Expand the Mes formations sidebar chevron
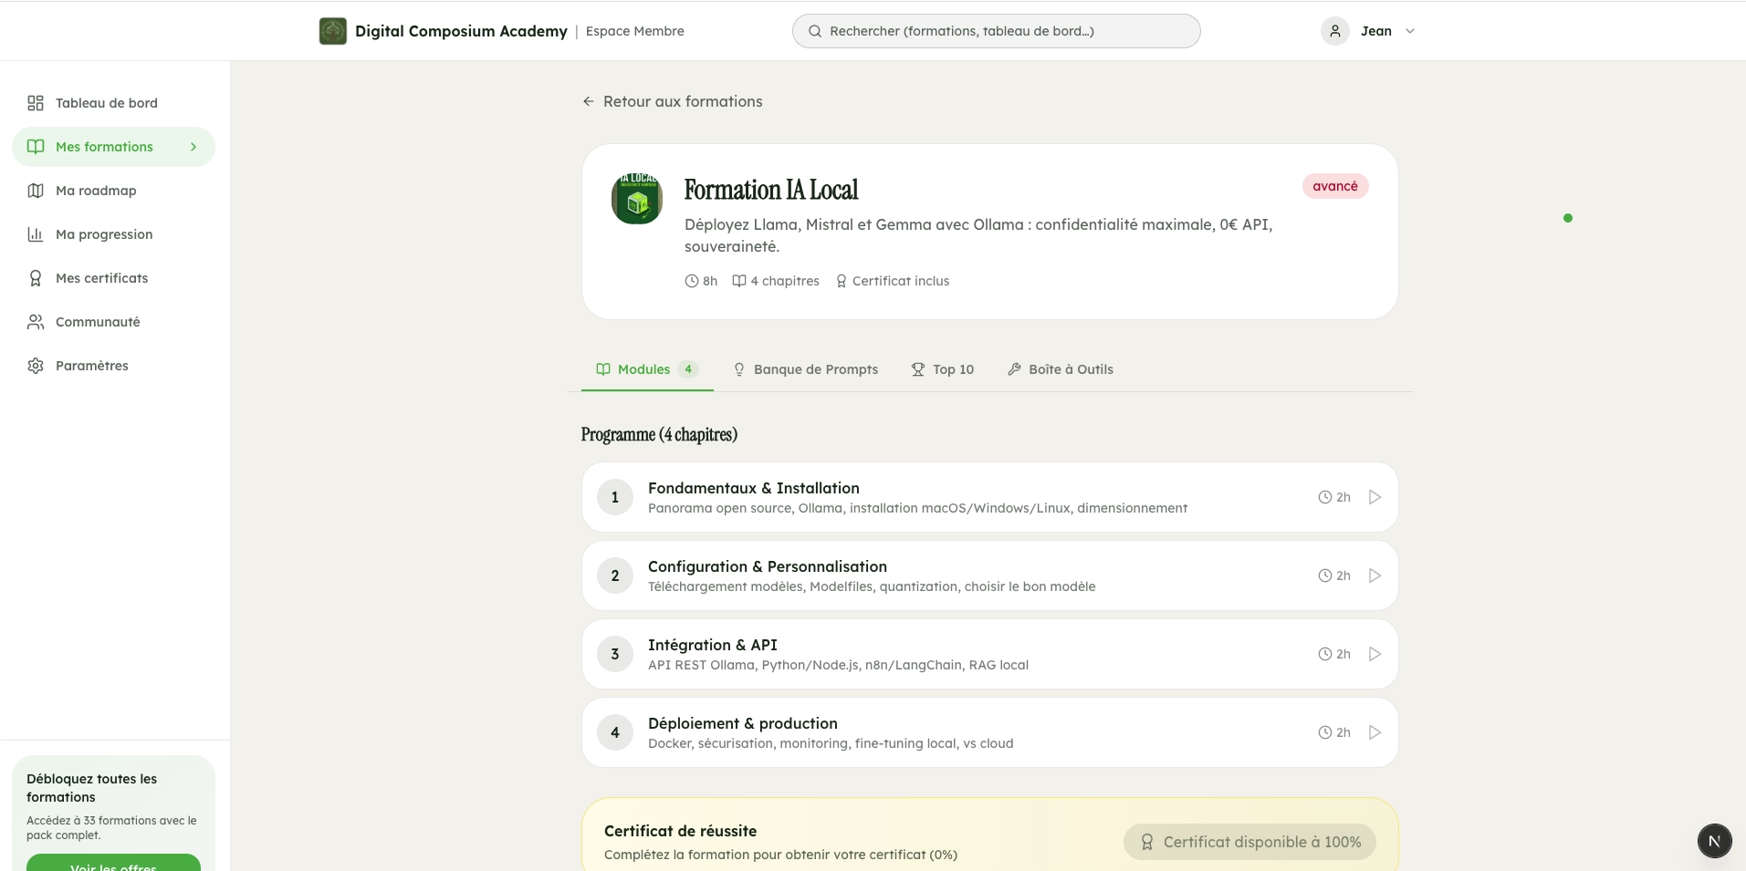 [193, 146]
